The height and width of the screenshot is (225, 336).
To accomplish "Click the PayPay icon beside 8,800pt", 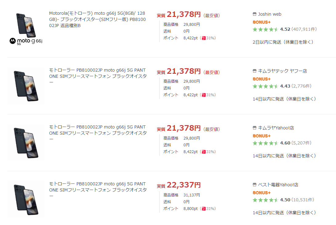I will coord(204,209).
